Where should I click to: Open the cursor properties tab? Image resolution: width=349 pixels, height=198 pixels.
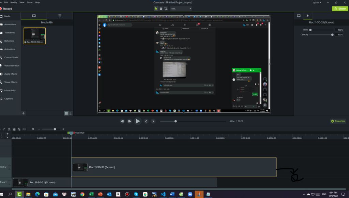click(x=308, y=16)
